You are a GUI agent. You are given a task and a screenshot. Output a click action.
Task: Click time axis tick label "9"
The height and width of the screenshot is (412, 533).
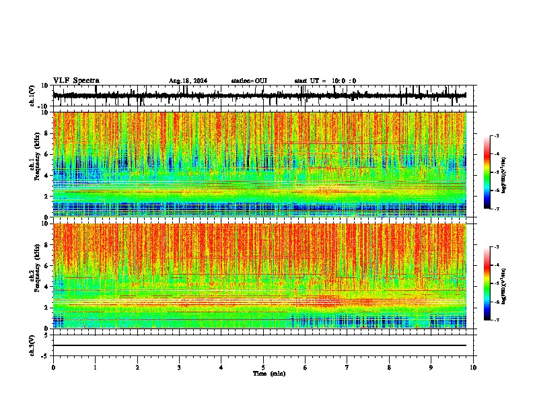coord(431,368)
